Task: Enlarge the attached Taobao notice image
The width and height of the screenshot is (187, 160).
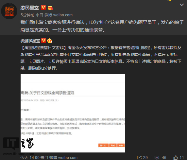Action: point(73,113)
